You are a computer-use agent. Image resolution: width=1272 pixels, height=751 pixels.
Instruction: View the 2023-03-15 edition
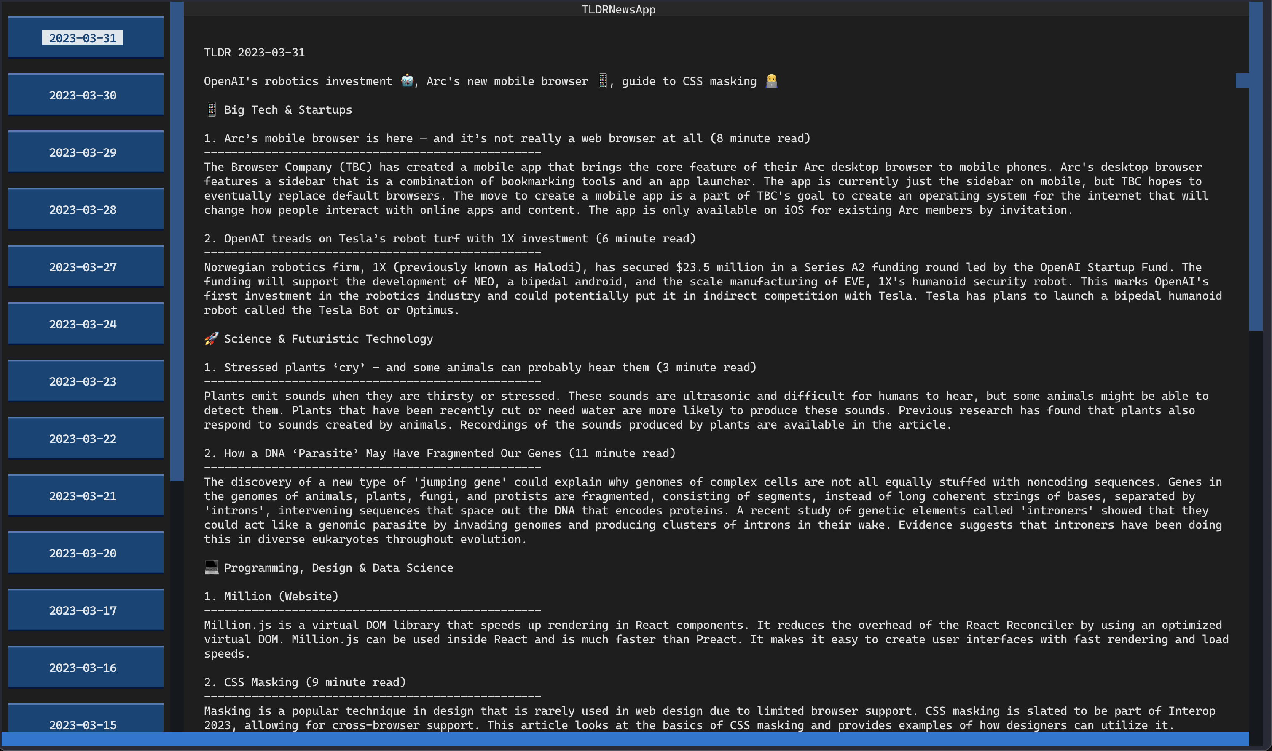click(86, 718)
